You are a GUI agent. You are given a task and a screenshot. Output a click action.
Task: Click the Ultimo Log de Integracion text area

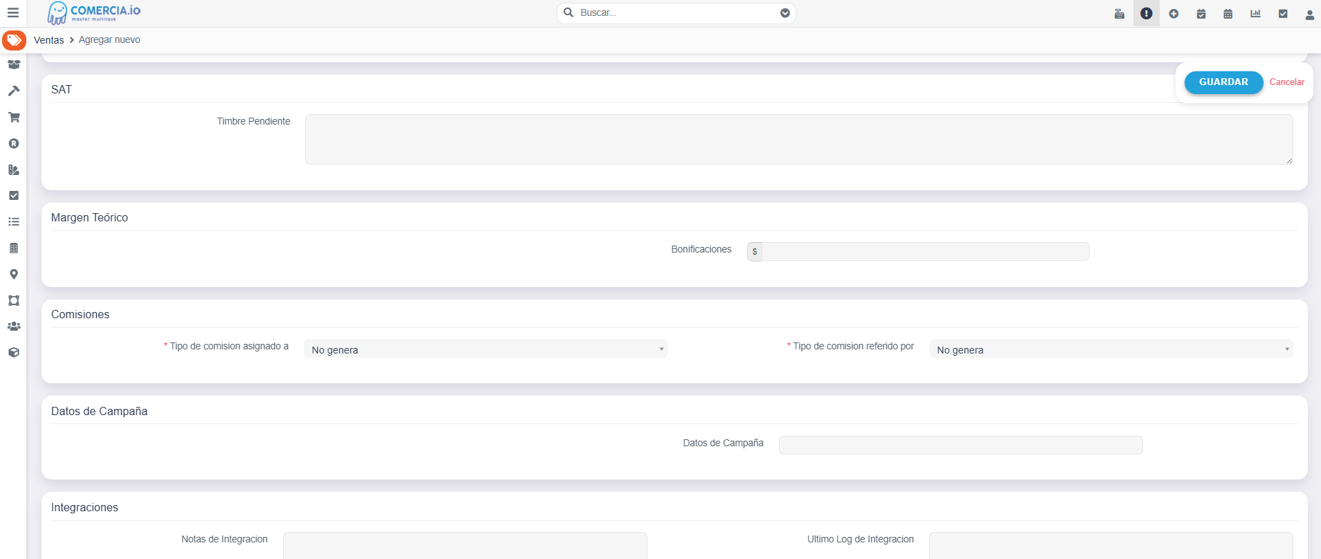[x=1111, y=545]
